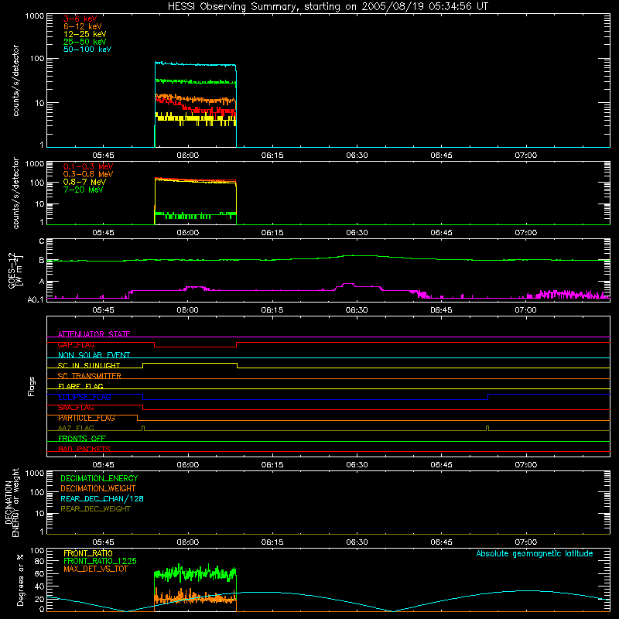Click the MAX_DET_VS_TOT legend label
The width and height of the screenshot is (619, 619).
(x=95, y=569)
